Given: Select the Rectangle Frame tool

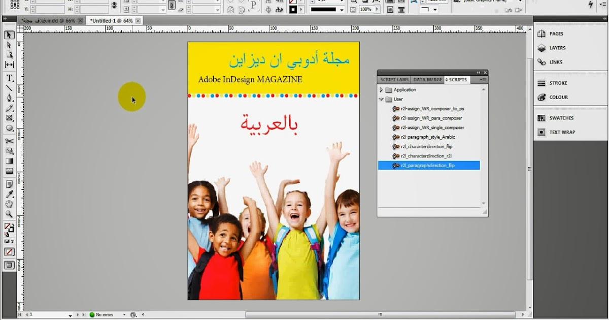Looking at the screenshot, I should pyautogui.click(x=9, y=118).
